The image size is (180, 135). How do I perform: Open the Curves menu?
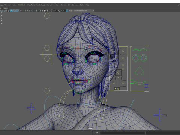pos(49,5)
